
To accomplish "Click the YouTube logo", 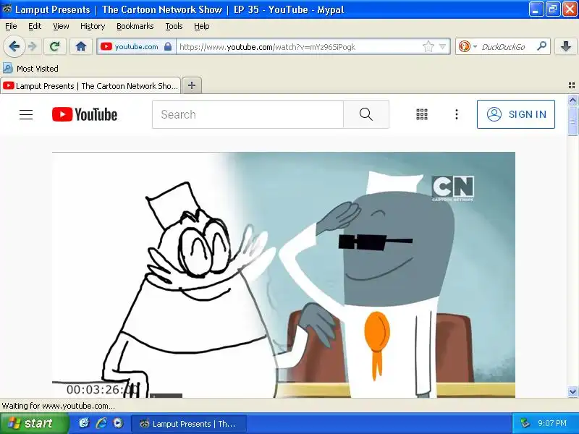I will (x=85, y=114).
